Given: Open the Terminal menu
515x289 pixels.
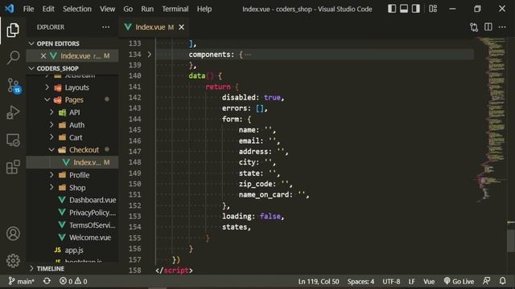Looking at the screenshot, I should coord(175,9).
